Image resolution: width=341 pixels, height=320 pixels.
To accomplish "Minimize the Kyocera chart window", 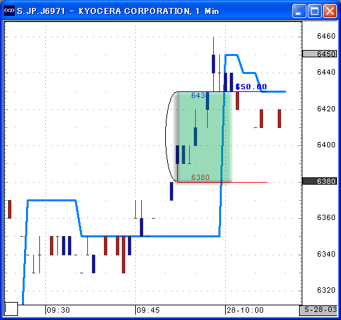I will (299, 11).
